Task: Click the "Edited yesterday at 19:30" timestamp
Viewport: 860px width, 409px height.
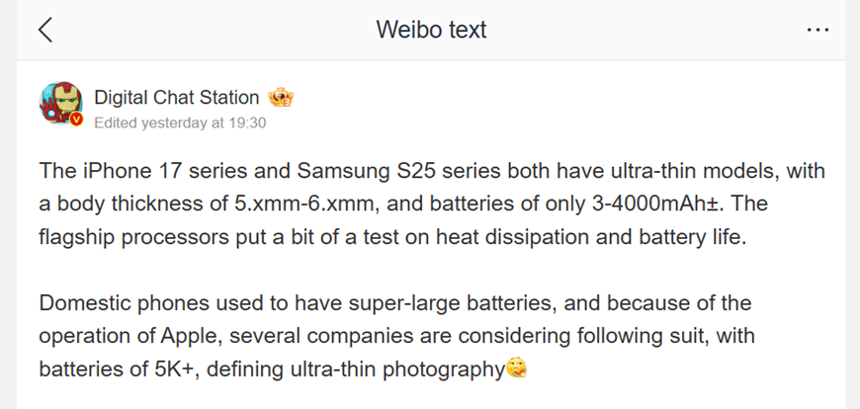Action: [x=180, y=123]
